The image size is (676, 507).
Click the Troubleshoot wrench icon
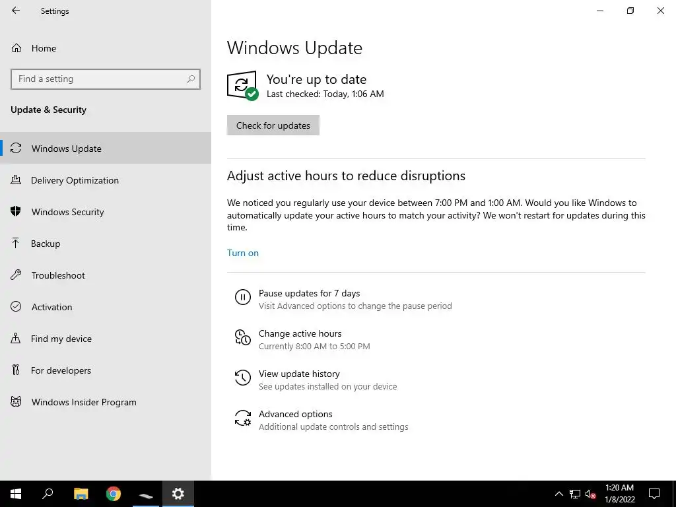tap(16, 275)
